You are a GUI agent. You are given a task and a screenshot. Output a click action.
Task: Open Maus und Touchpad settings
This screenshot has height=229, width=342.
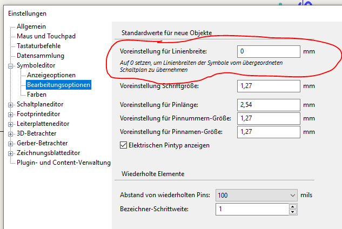[46, 36]
